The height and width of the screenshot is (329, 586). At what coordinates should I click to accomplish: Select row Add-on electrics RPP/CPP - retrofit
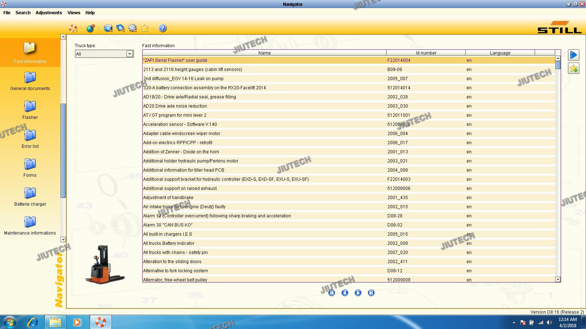(349, 143)
